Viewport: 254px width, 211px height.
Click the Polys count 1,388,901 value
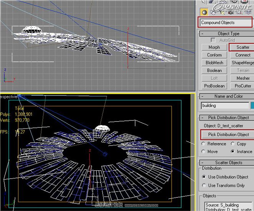tap(23, 114)
